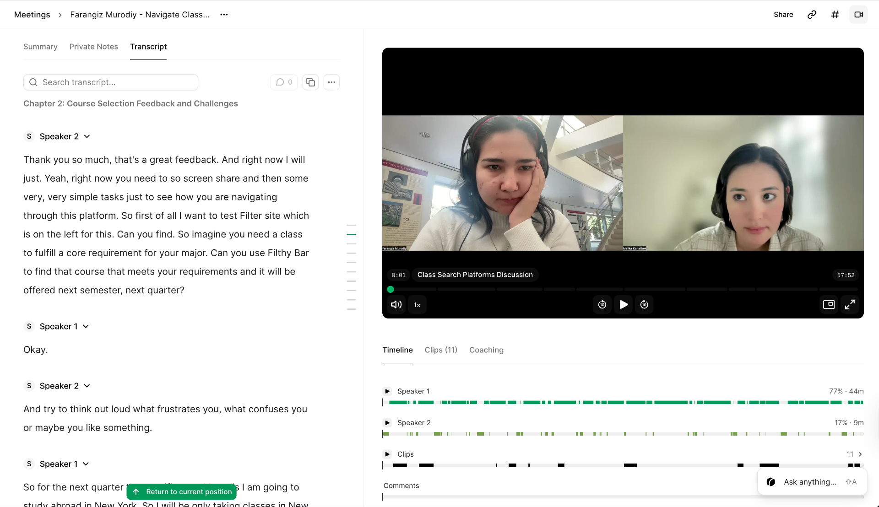Play the meeting recording

tap(624, 305)
